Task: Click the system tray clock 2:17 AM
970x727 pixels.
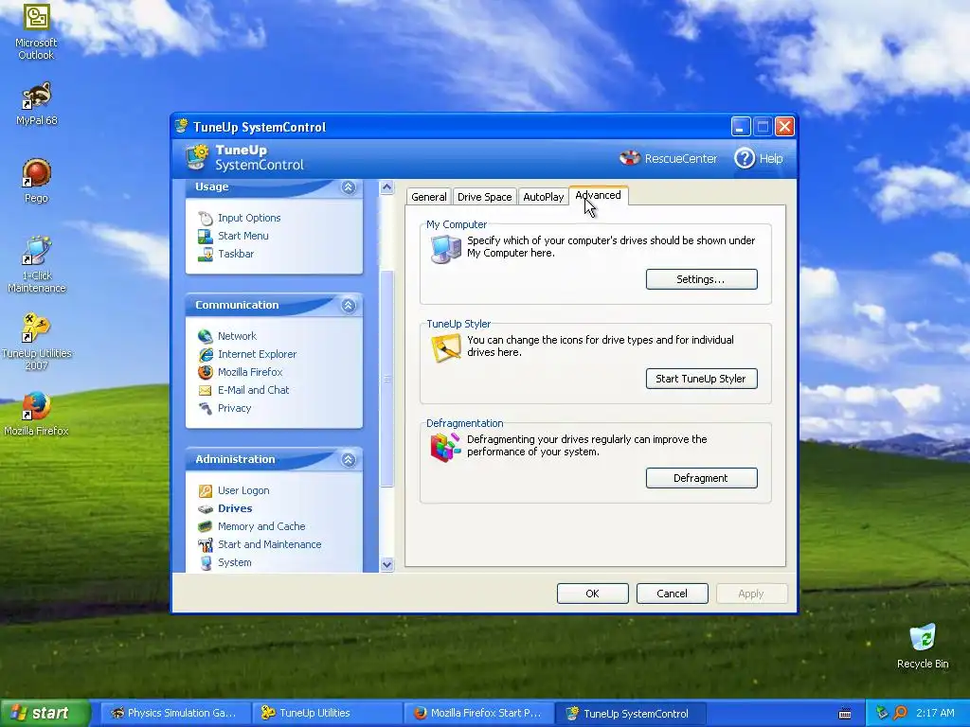Action: pyautogui.click(x=935, y=713)
